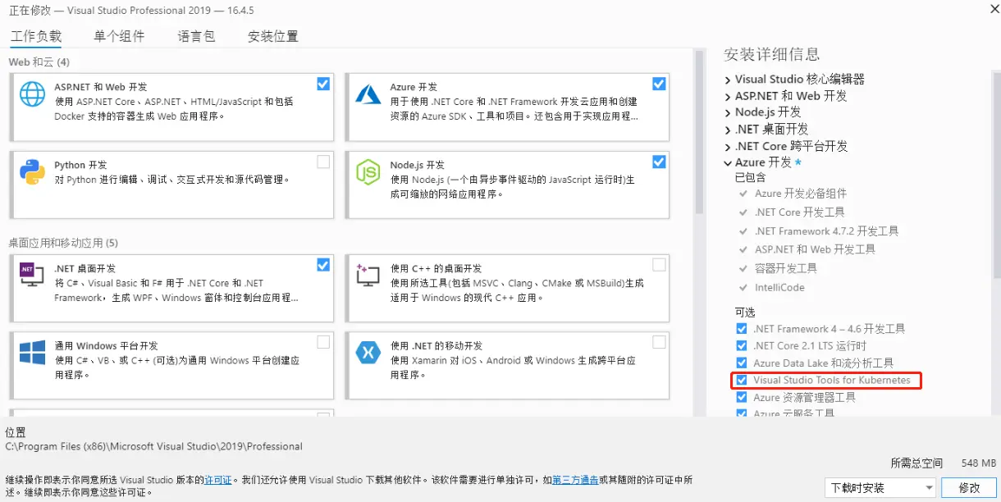Click the star icon next to Azure 开发
1001x502 pixels.
(x=798, y=162)
